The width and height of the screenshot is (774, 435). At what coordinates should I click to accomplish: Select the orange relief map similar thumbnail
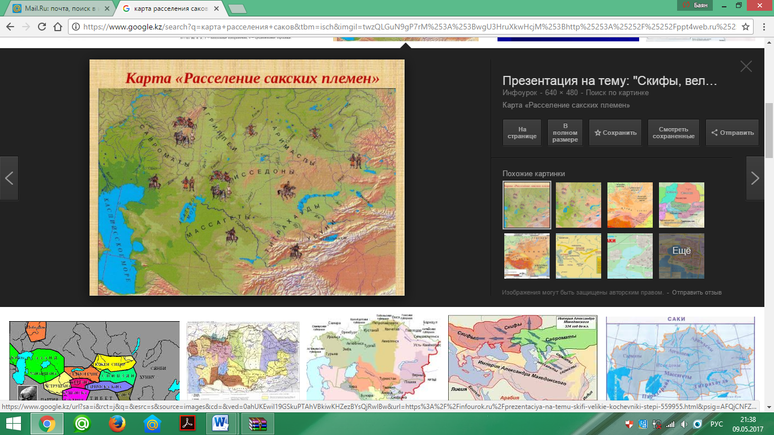pyautogui.click(x=630, y=204)
